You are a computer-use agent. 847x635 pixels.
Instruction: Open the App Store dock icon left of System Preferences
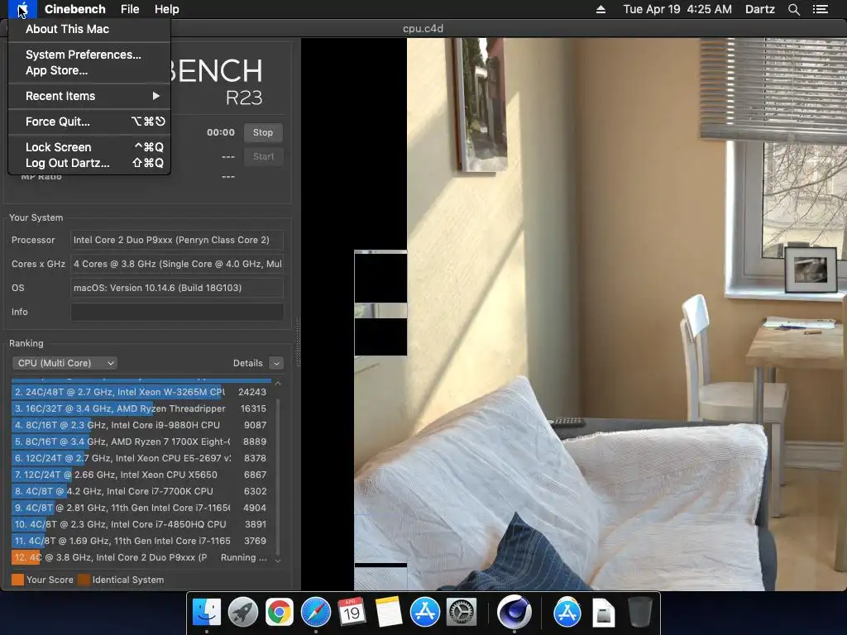pyautogui.click(x=424, y=612)
